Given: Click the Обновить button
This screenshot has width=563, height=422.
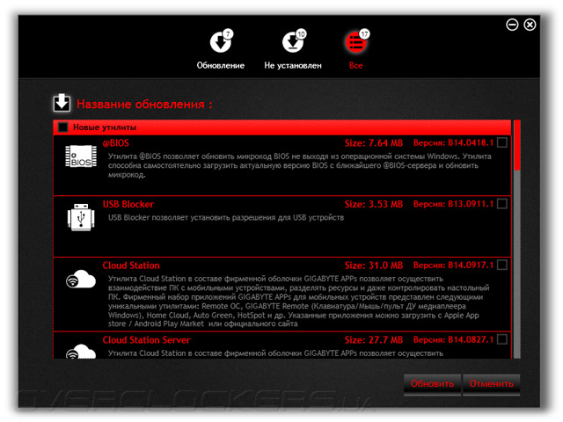Looking at the screenshot, I should click(x=432, y=384).
